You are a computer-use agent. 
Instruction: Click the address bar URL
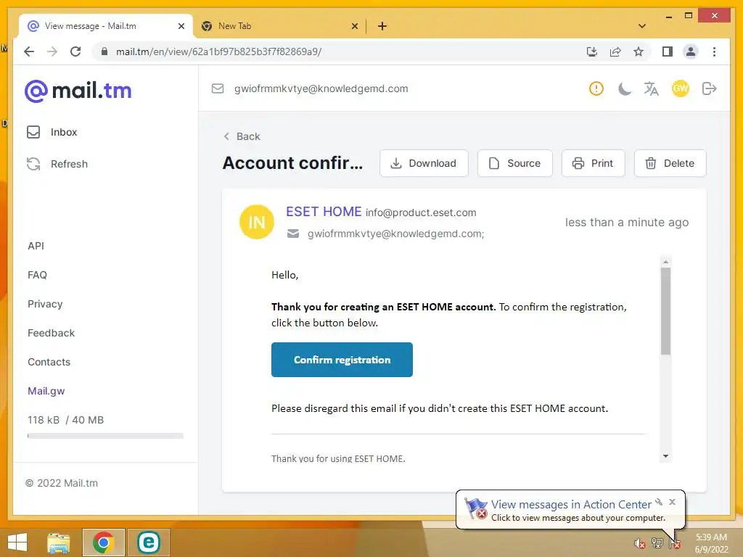[x=219, y=51]
